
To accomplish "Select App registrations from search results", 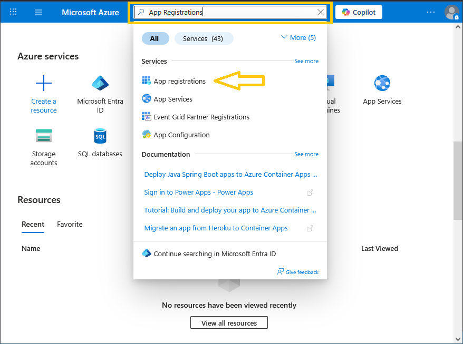I will click(179, 81).
